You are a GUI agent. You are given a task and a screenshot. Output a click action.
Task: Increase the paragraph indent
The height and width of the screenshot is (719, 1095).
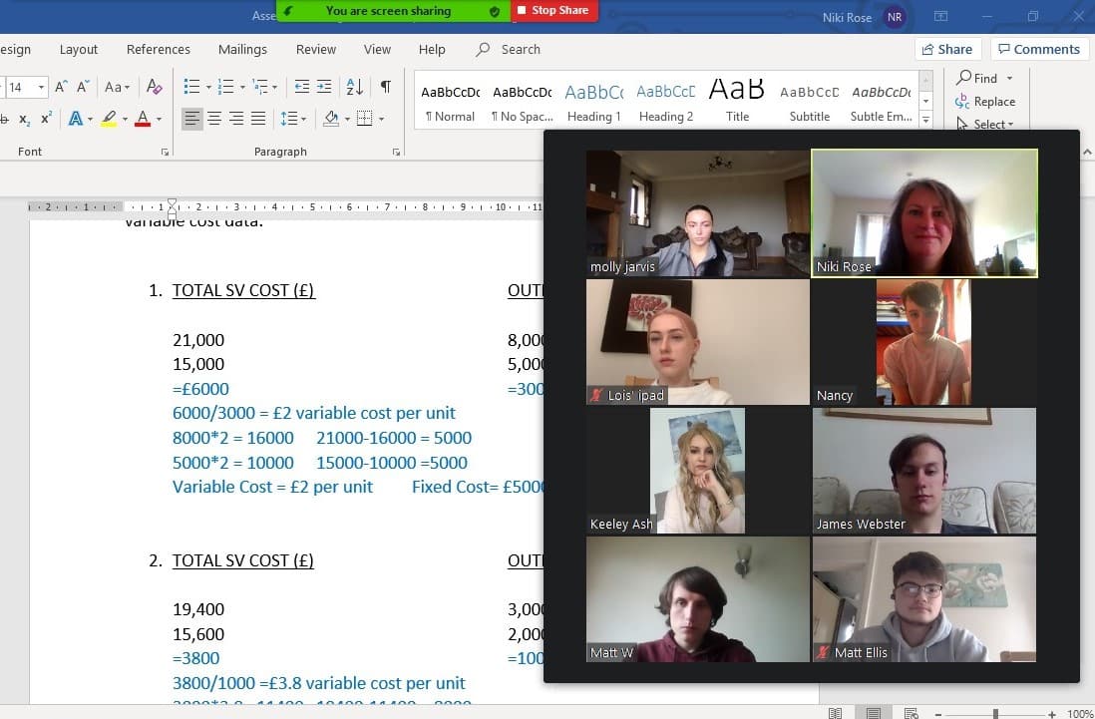[x=324, y=87]
